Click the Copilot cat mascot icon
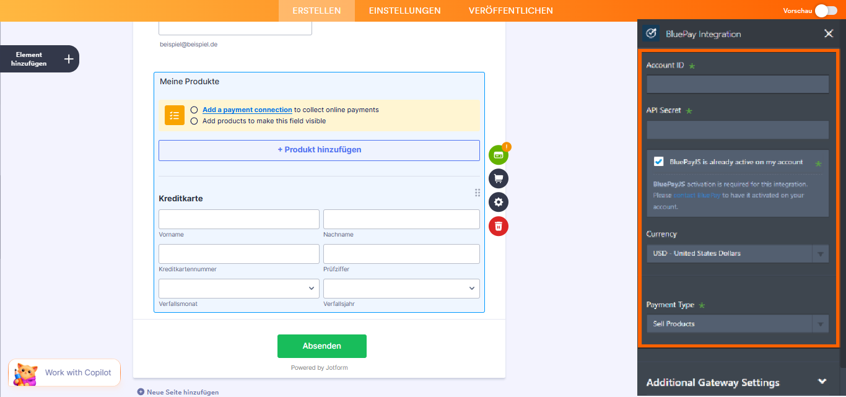The width and height of the screenshot is (846, 397). 25,373
